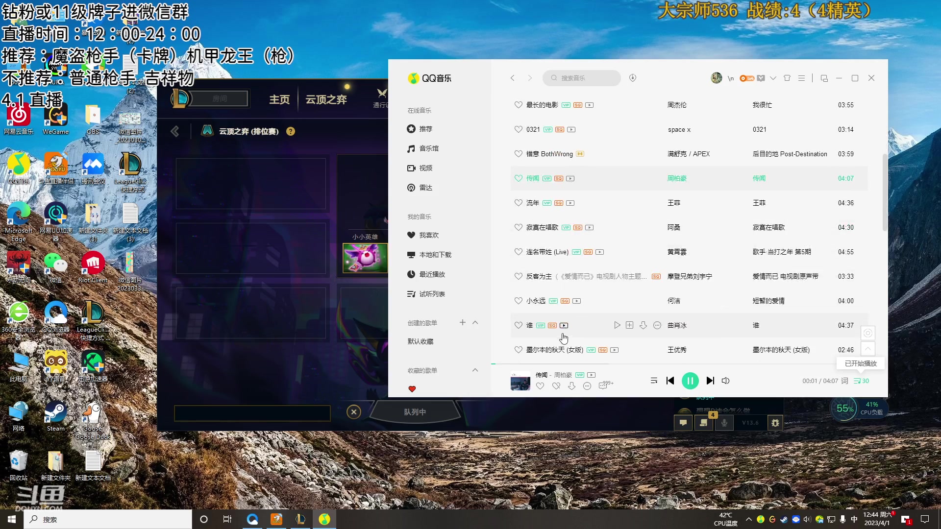Click the volume speaker icon

coord(726,381)
